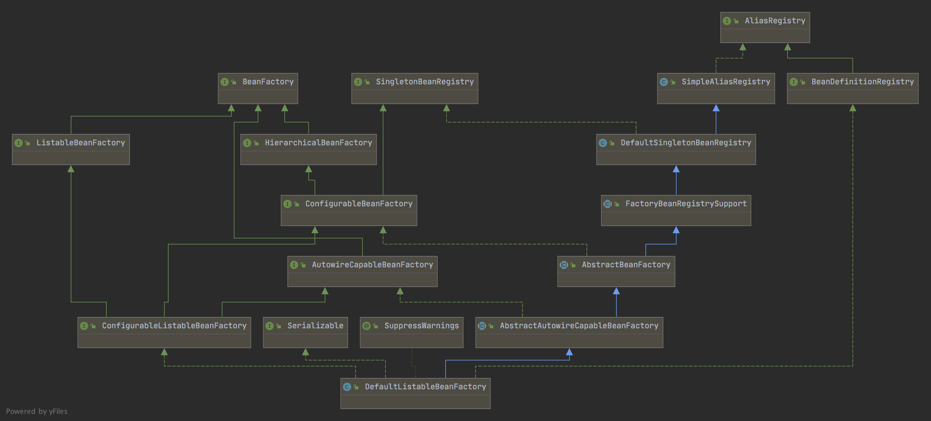
Task: Click the interface icon beside ConfigurableBeanFactory
Action: coord(287,204)
